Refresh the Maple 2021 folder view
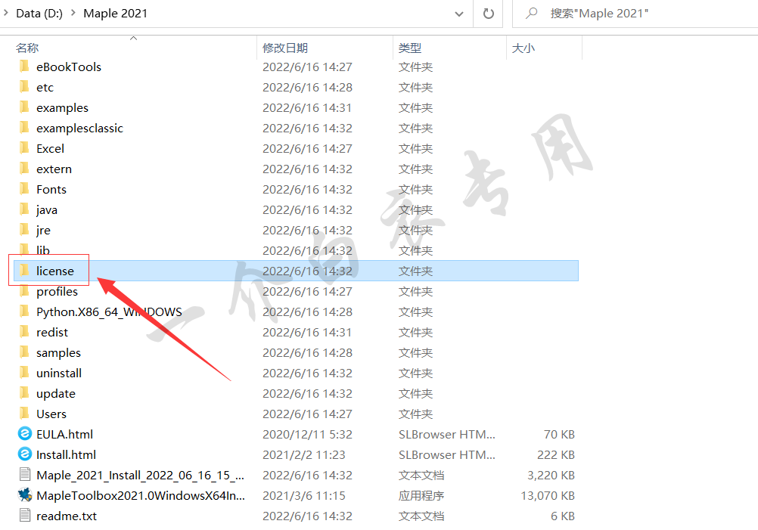Image resolution: width=758 pixels, height=530 pixels. (x=489, y=14)
